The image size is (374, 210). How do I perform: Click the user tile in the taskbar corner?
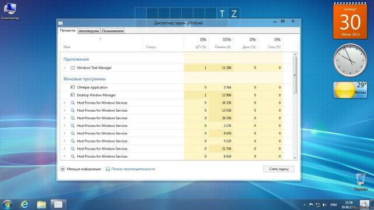(365, 205)
